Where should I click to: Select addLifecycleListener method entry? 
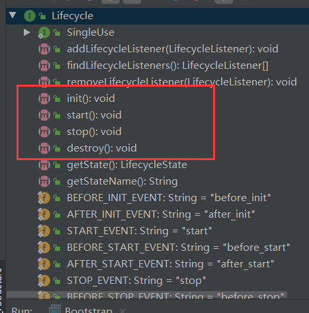[173, 49]
